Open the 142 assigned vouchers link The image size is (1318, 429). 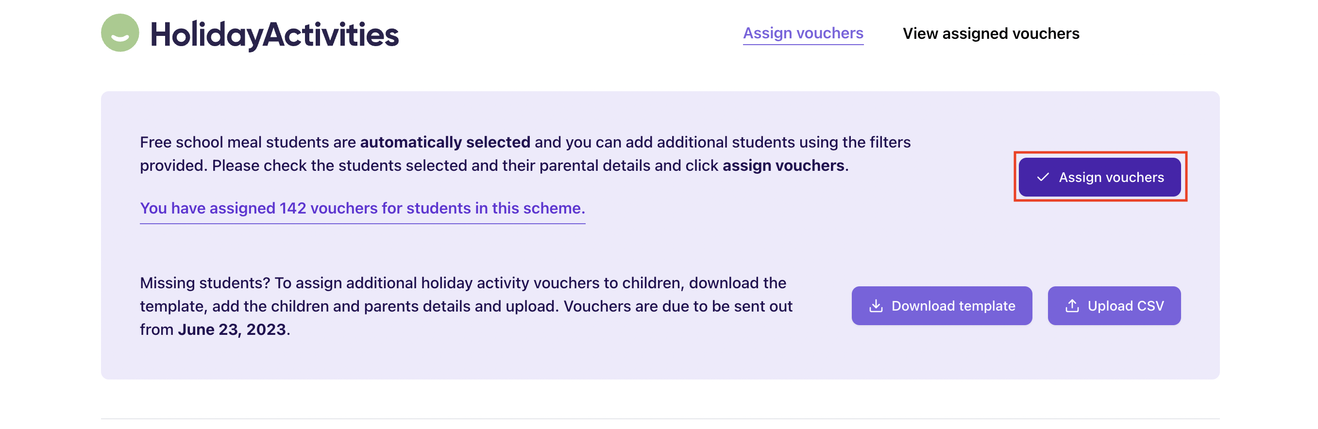362,209
